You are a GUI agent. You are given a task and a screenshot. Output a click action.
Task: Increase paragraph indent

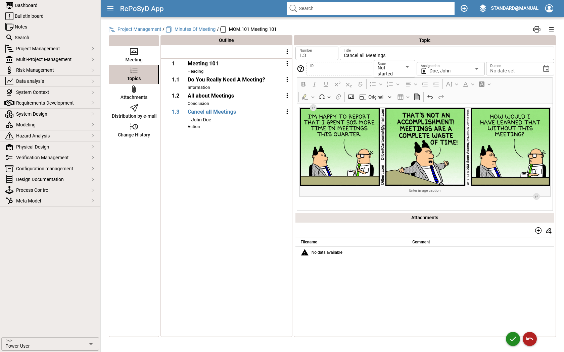[x=425, y=84]
